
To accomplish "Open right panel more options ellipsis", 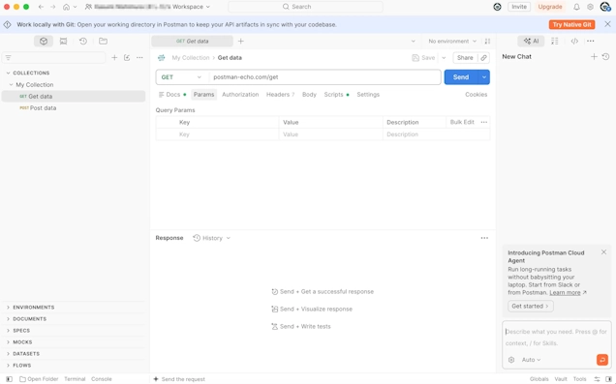I will coord(590,42).
